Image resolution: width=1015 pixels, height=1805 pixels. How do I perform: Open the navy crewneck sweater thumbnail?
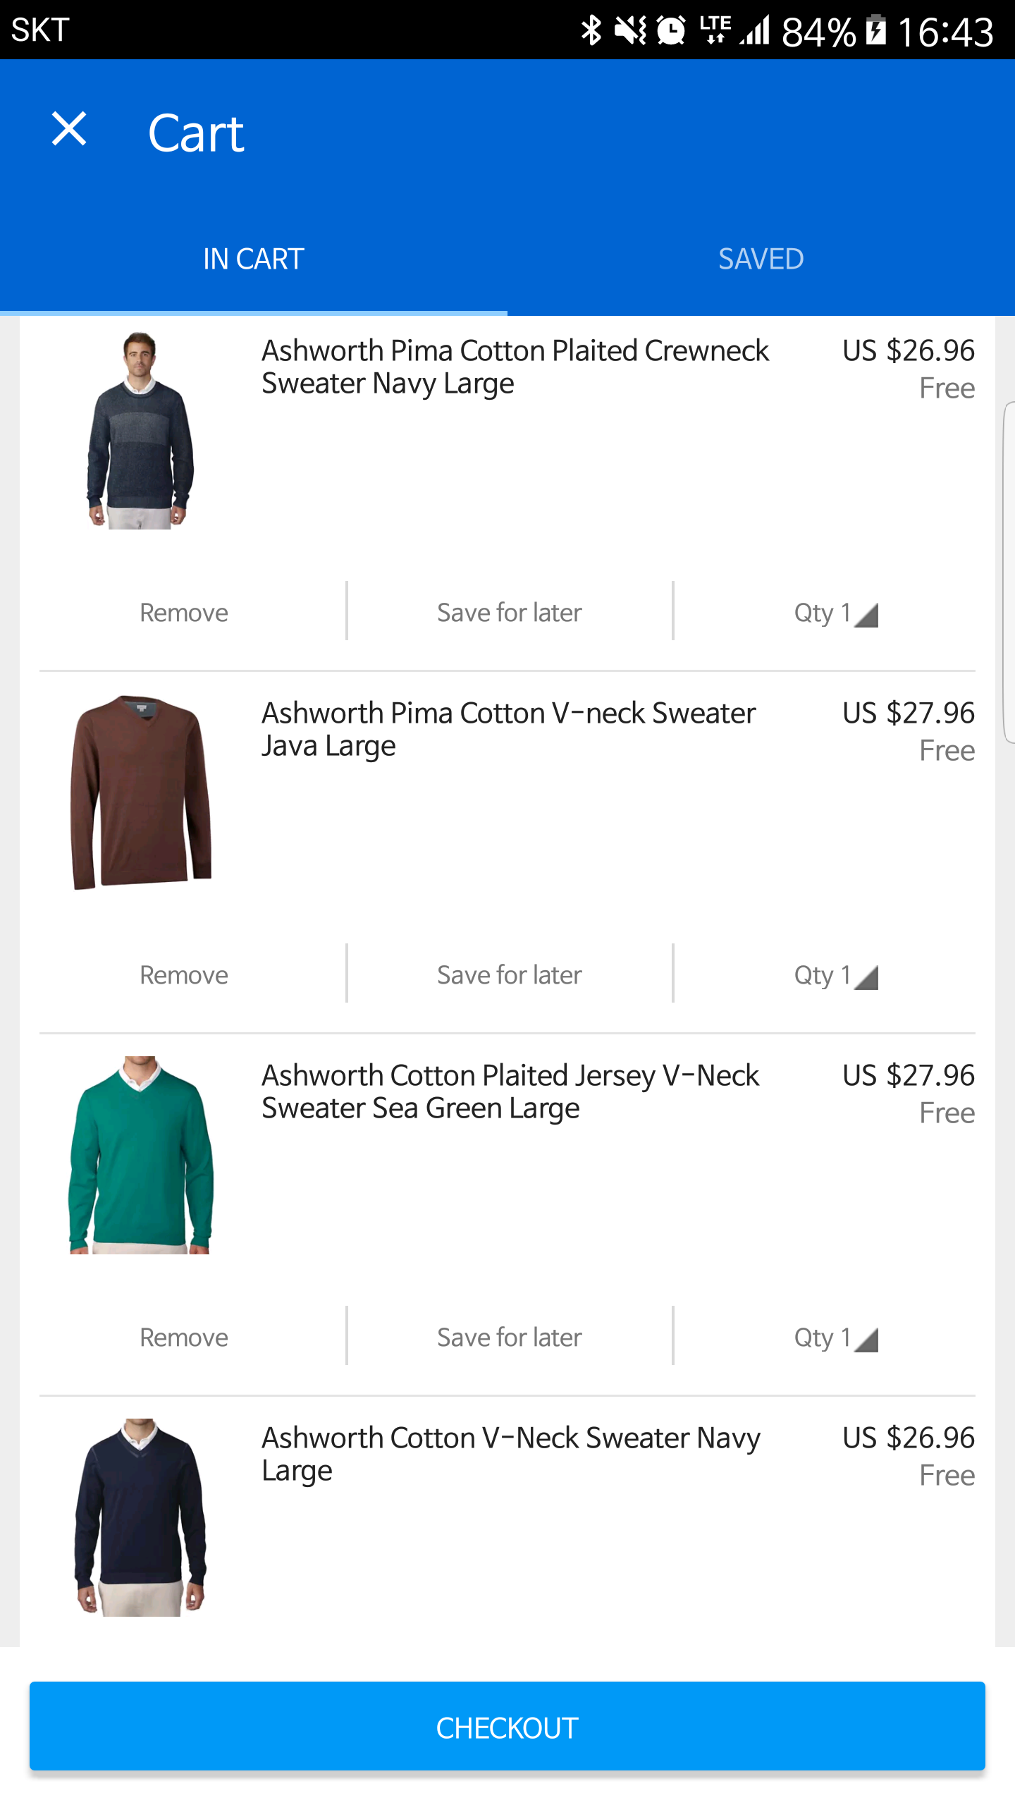pos(140,430)
